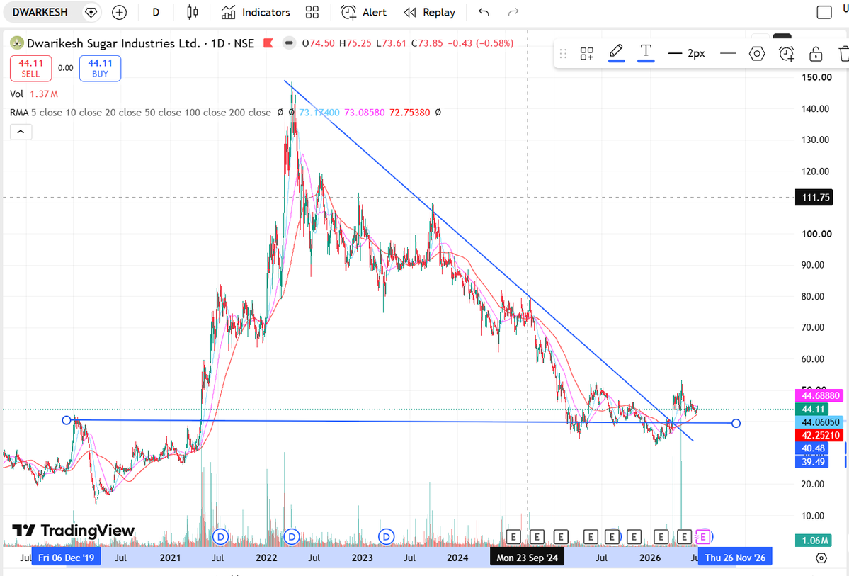Open drawing settings with the hexagon icon
Image resolution: width=849 pixels, height=576 pixels.
tap(757, 53)
